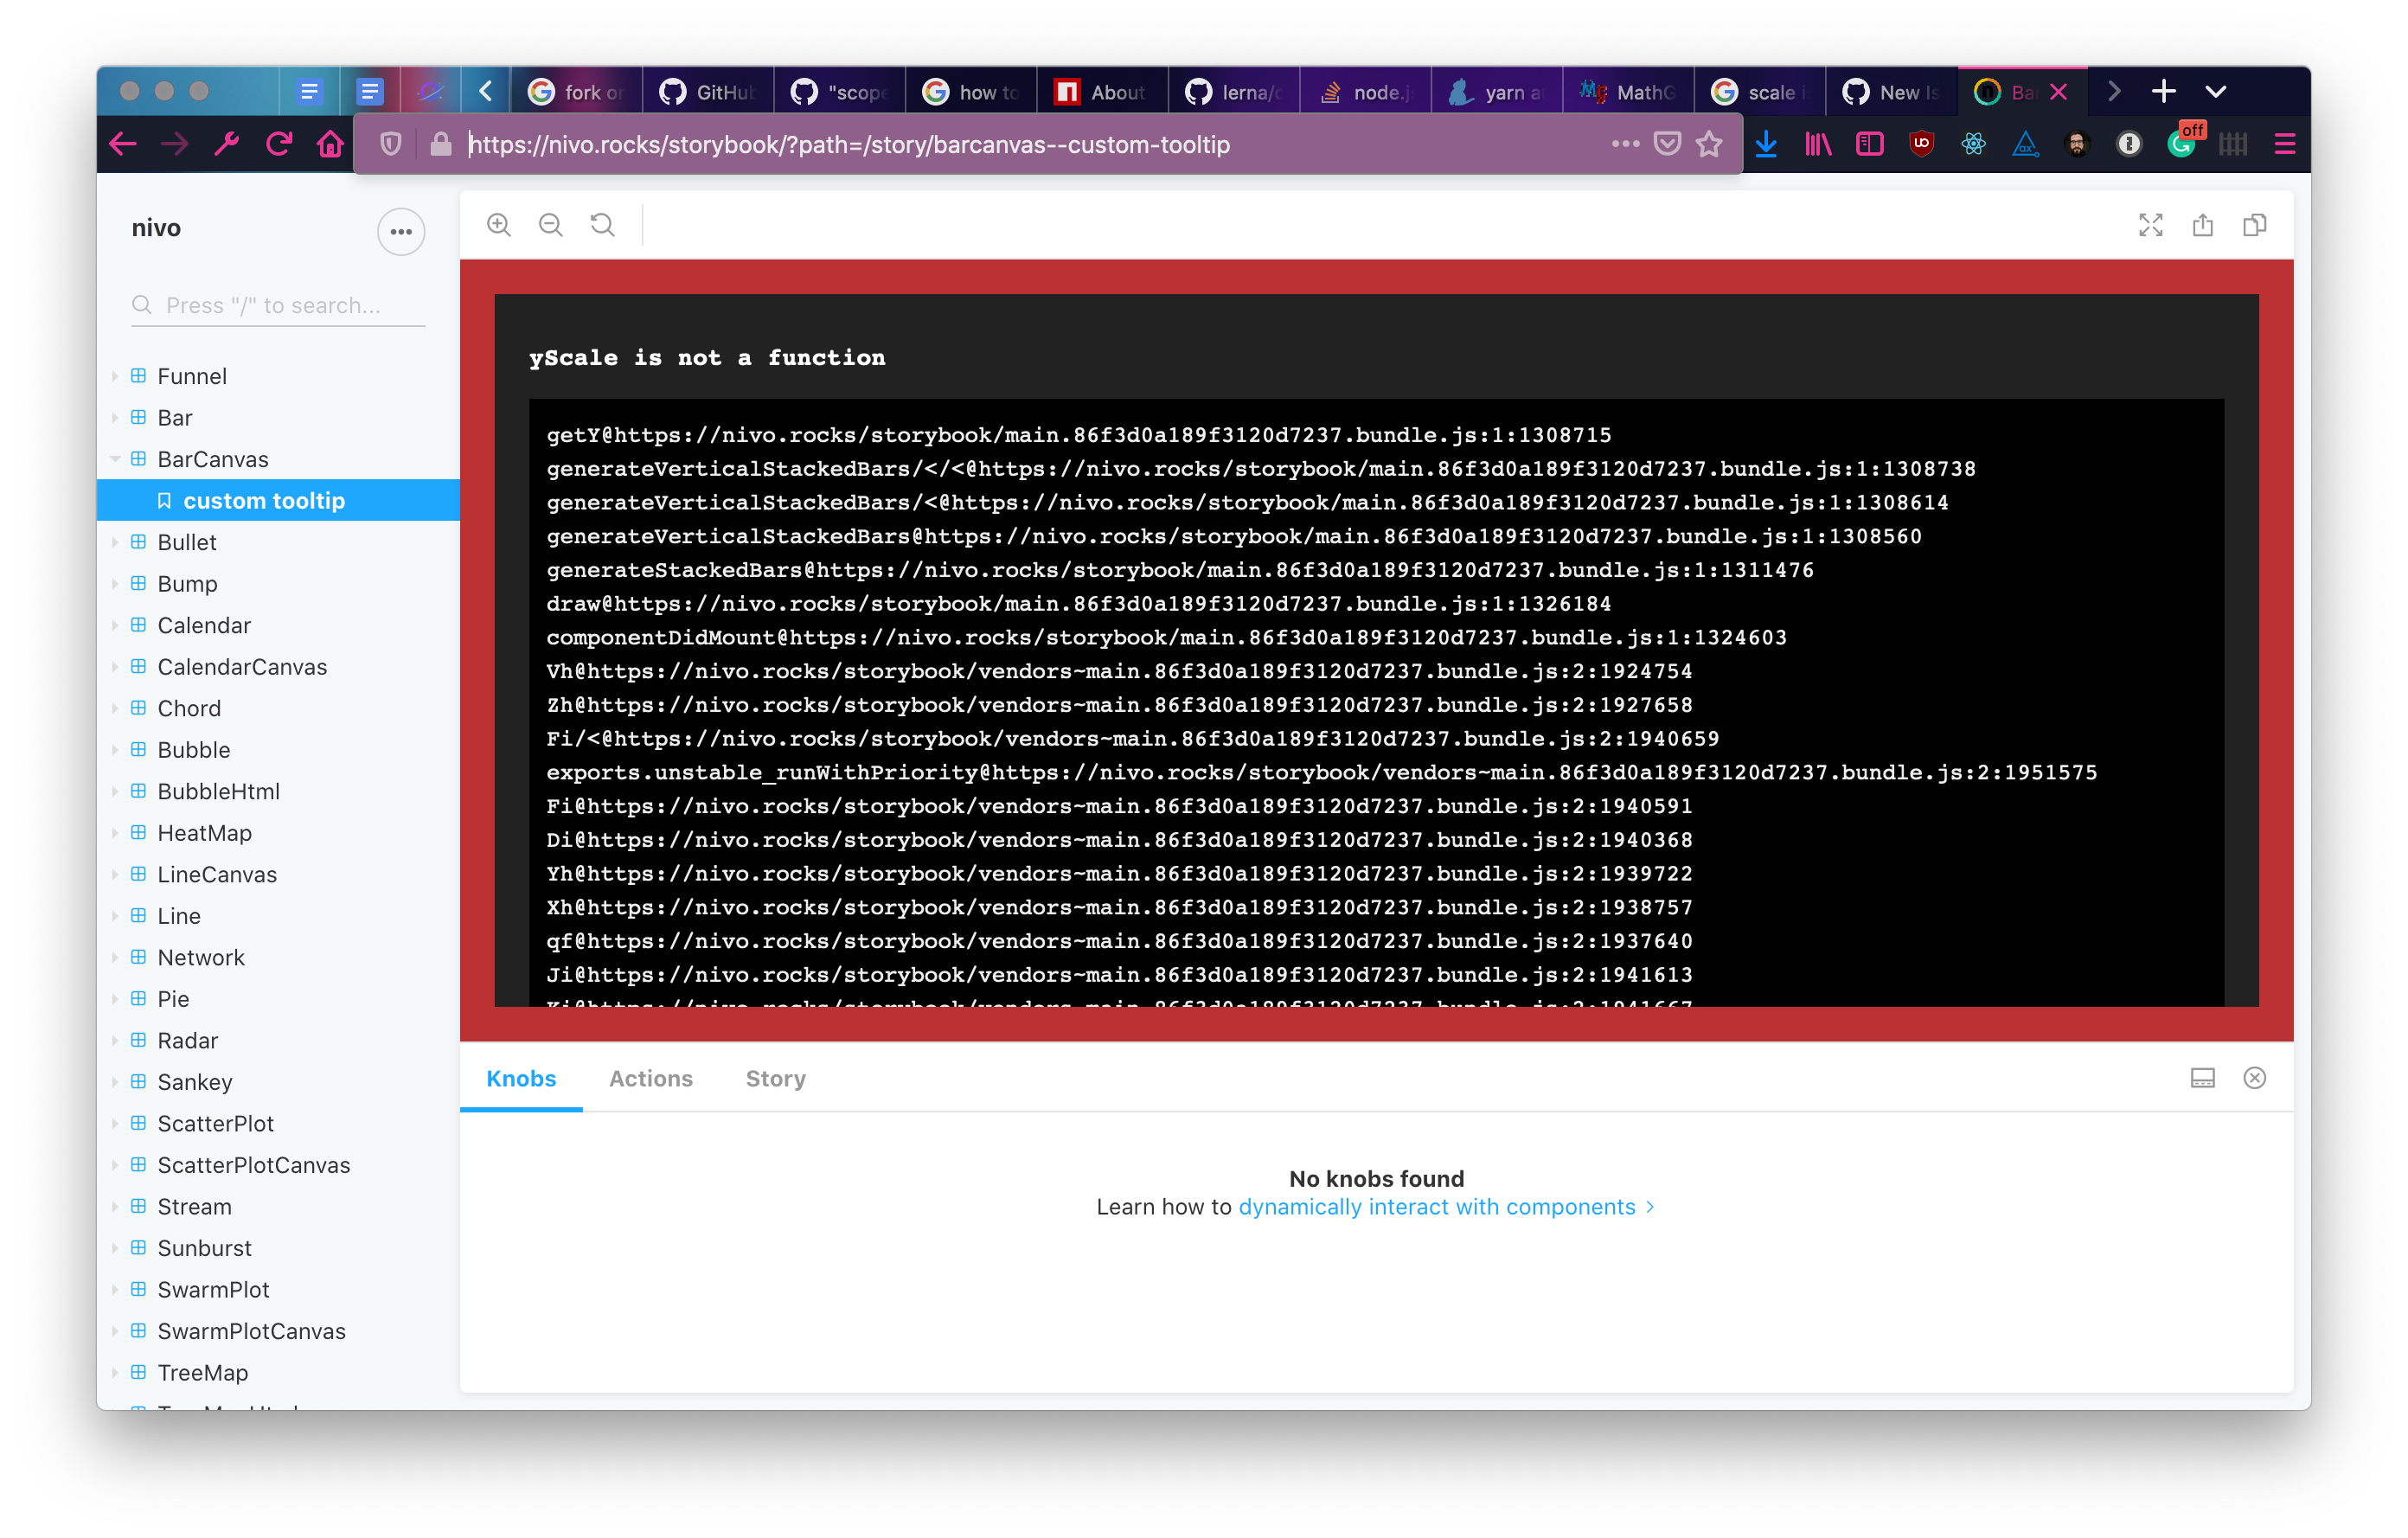Image resolution: width=2408 pixels, height=1538 pixels.
Task: Reload the current page
Action: (x=279, y=144)
